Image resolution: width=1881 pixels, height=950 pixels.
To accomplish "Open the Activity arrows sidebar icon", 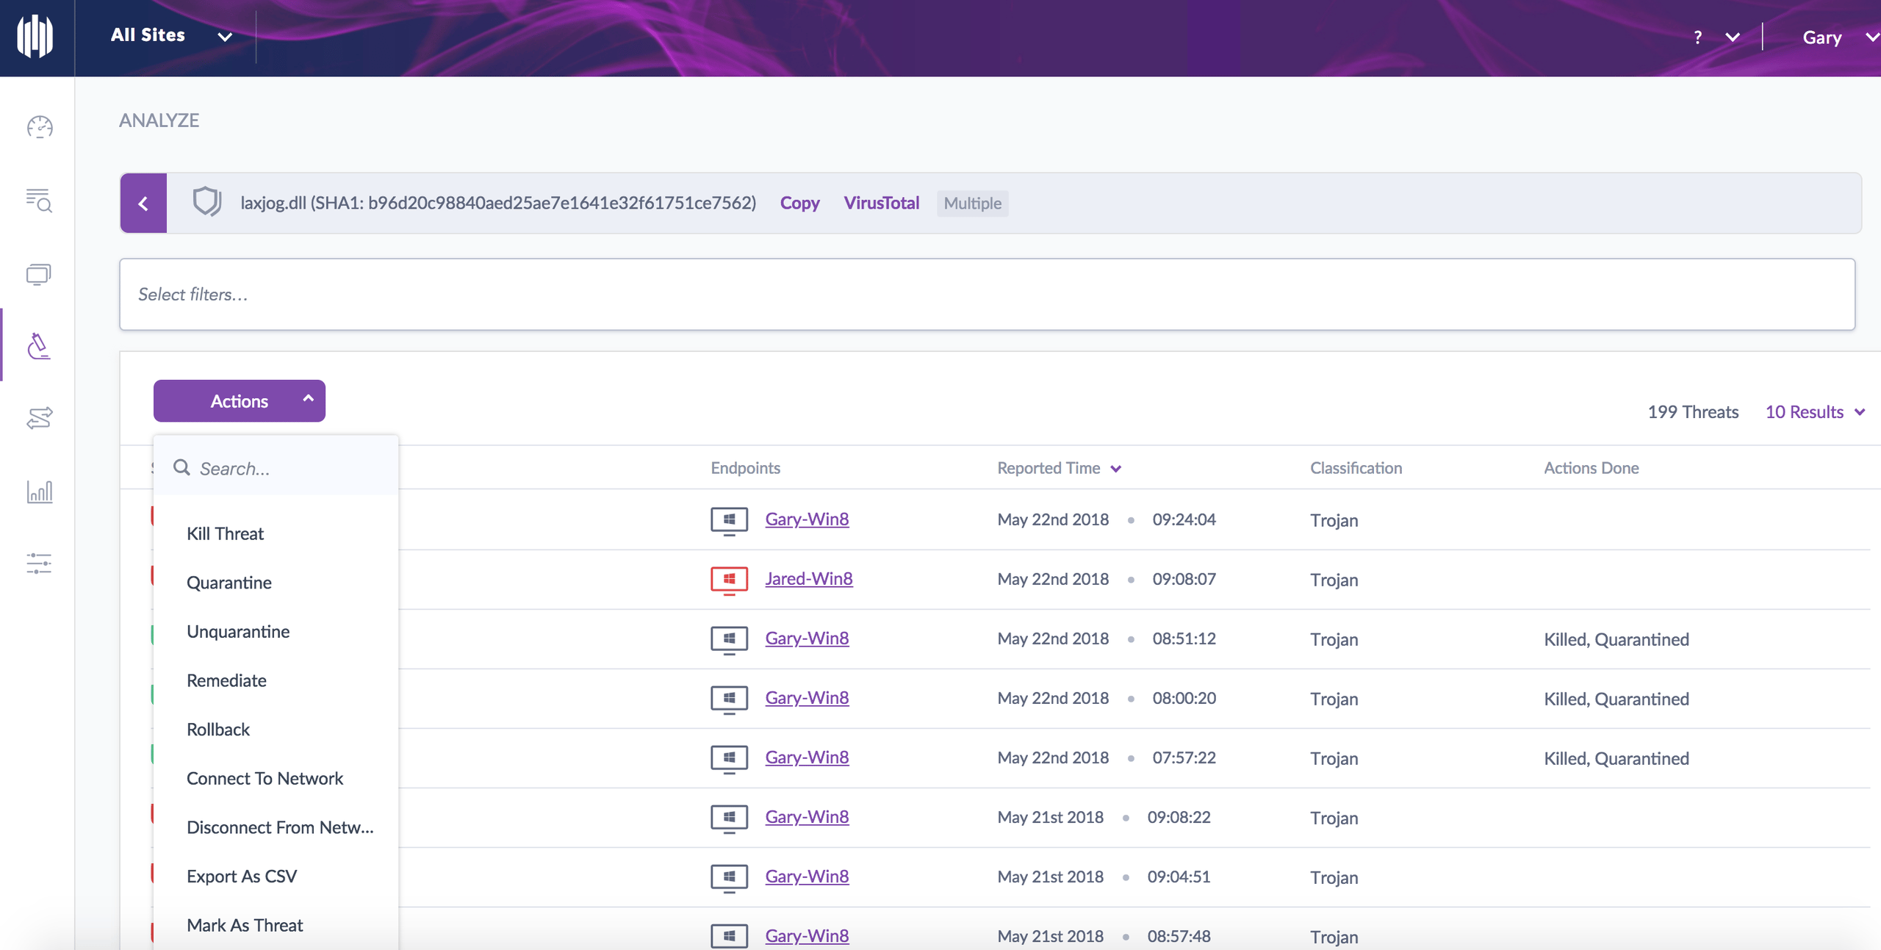I will [x=39, y=417].
